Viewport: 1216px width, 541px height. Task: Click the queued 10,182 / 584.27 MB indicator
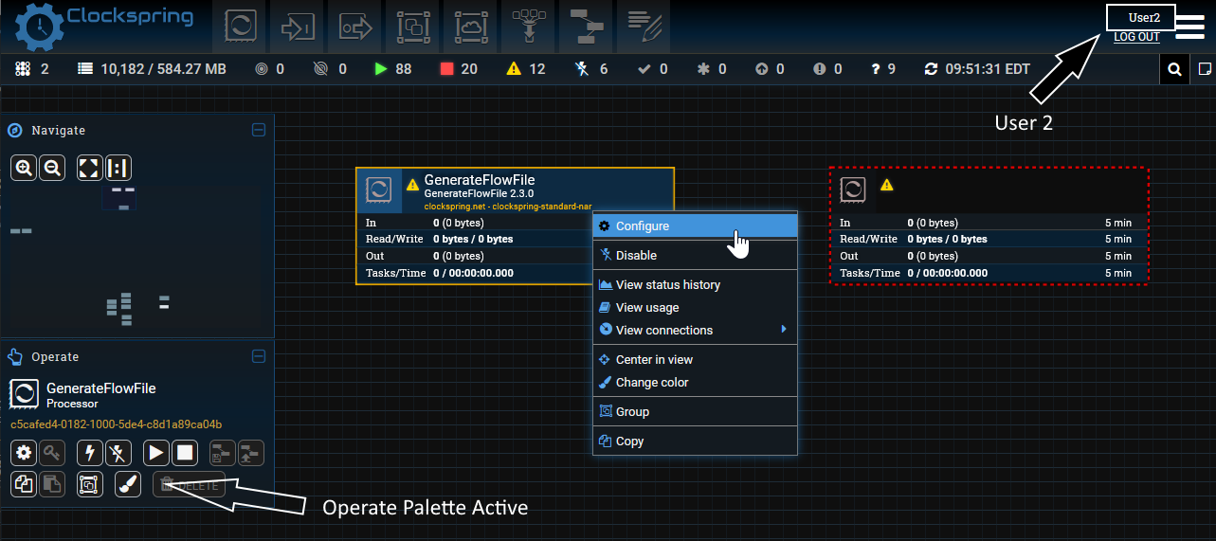[x=153, y=69]
